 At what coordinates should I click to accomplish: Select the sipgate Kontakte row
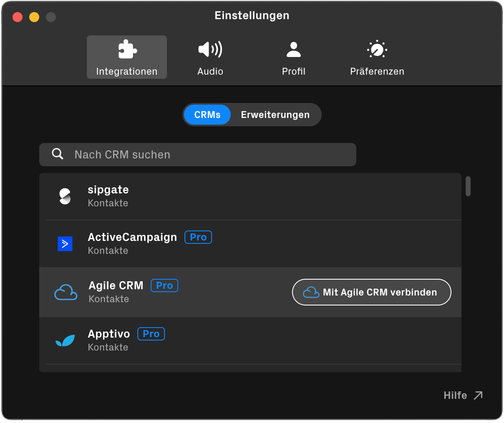(250, 196)
